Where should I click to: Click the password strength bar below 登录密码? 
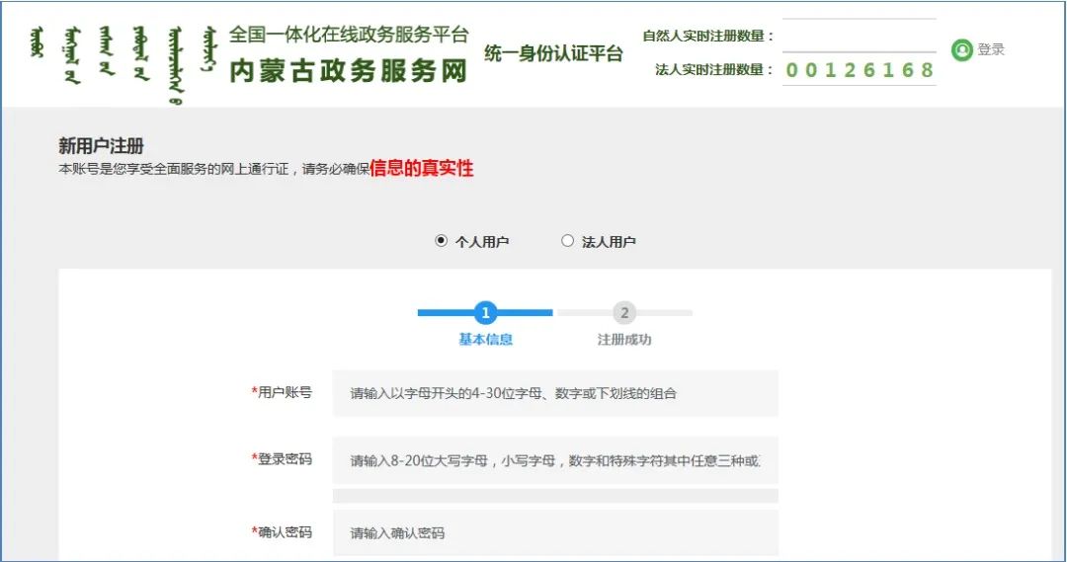click(554, 496)
